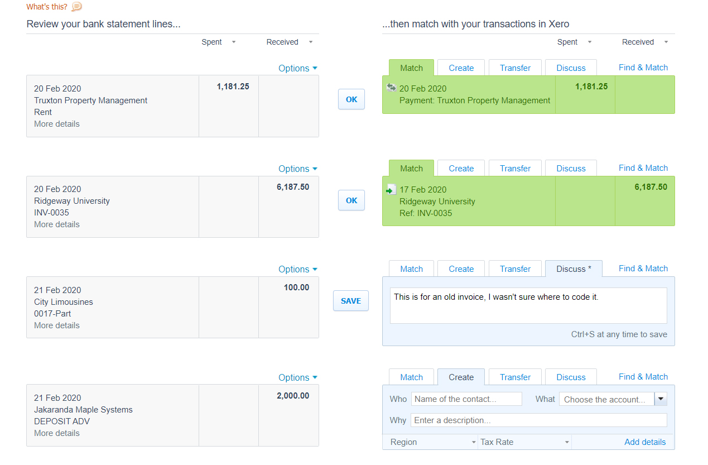This screenshot has width=708, height=465.
Task: Expand Options for Truxton Property Management line
Action: click(298, 68)
